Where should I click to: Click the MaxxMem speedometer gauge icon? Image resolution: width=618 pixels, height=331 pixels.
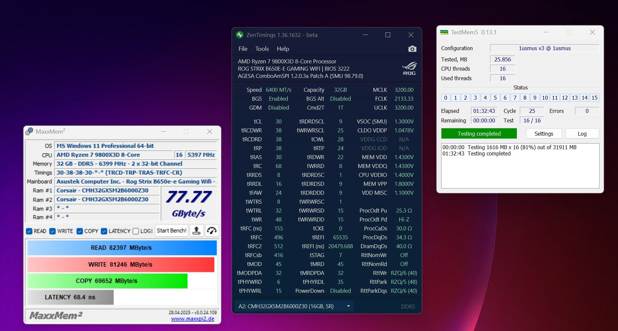(212, 230)
